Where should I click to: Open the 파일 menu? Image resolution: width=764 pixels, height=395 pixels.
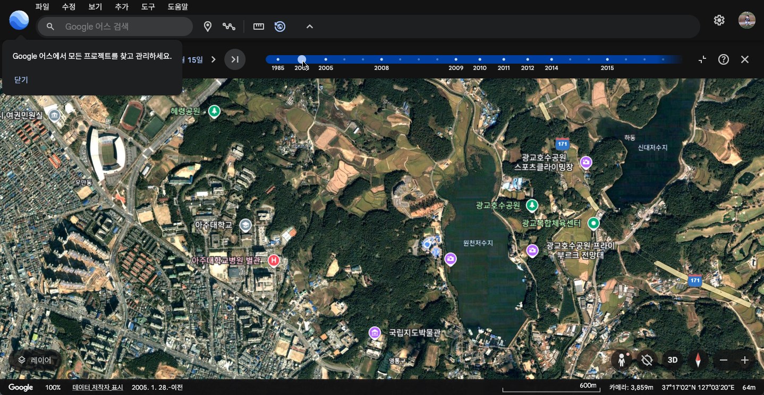click(42, 7)
